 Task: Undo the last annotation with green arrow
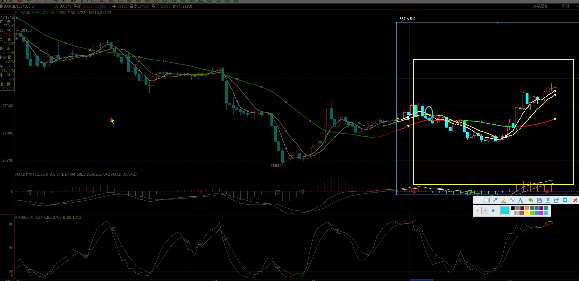point(531,200)
